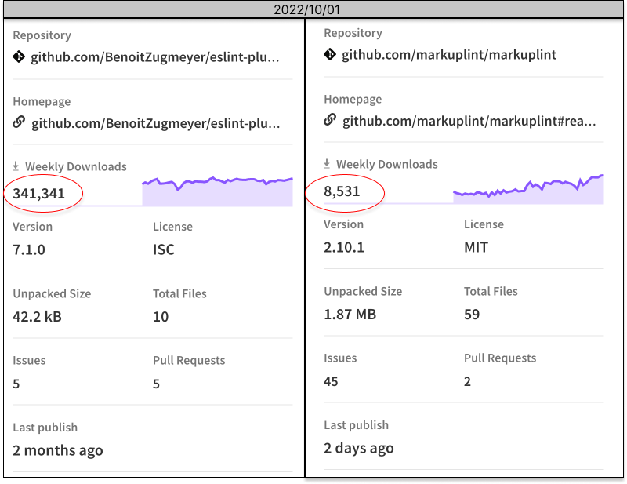The image size is (627, 484).
Task: Select the 2022/10/01 date header bar
Action: (313, 9)
